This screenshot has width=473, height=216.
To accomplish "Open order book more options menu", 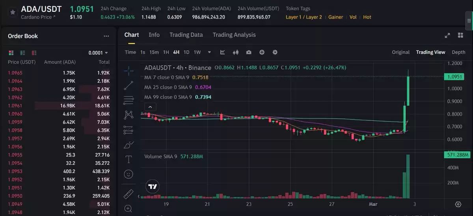I will coord(106,36).
